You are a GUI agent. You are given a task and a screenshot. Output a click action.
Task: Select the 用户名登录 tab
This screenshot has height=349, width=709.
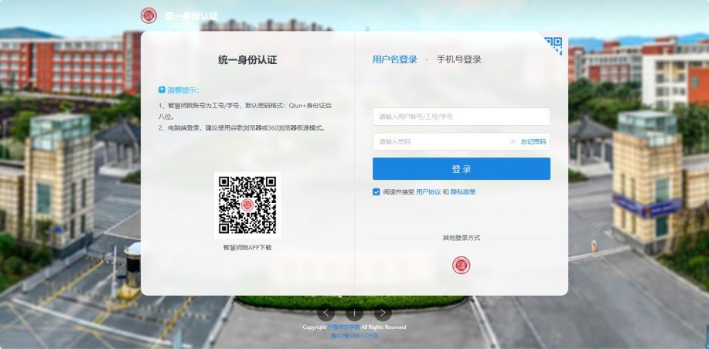[x=394, y=59]
